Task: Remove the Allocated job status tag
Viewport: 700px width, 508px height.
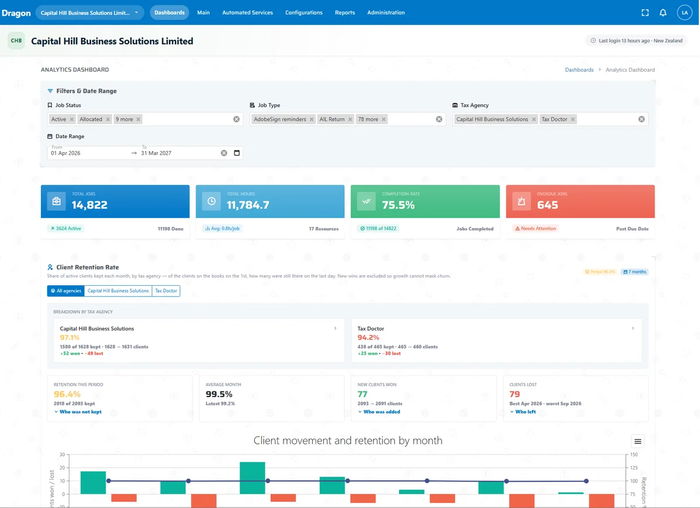Action: 107,119
